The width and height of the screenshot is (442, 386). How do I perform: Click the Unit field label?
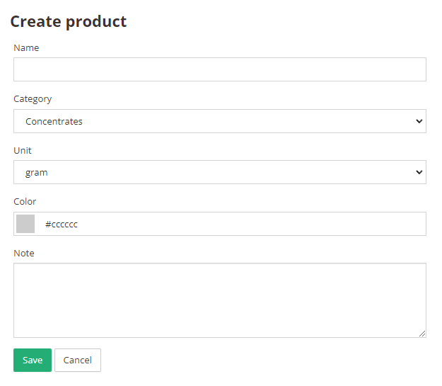point(23,150)
